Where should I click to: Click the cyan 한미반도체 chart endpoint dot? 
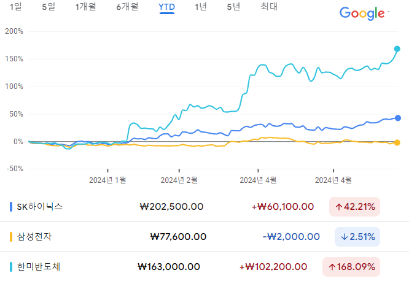[x=397, y=48]
